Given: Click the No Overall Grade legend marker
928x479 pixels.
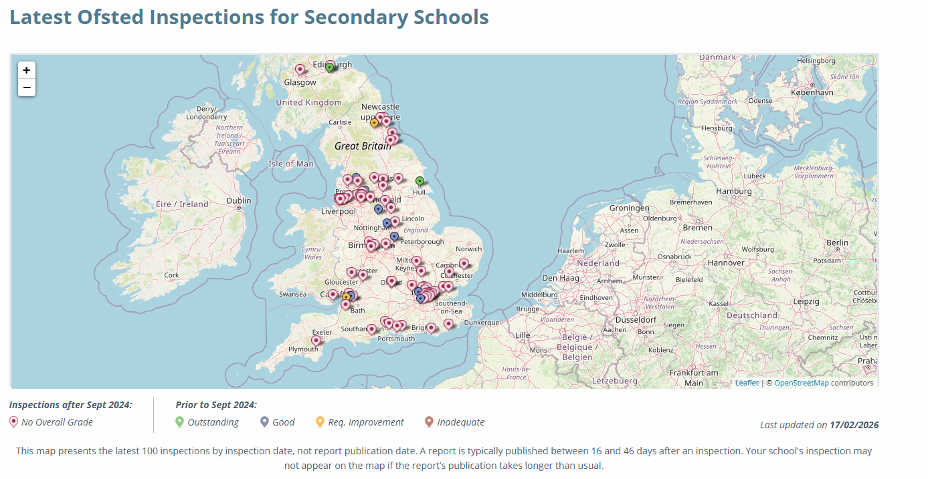Looking at the screenshot, I should [13, 422].
